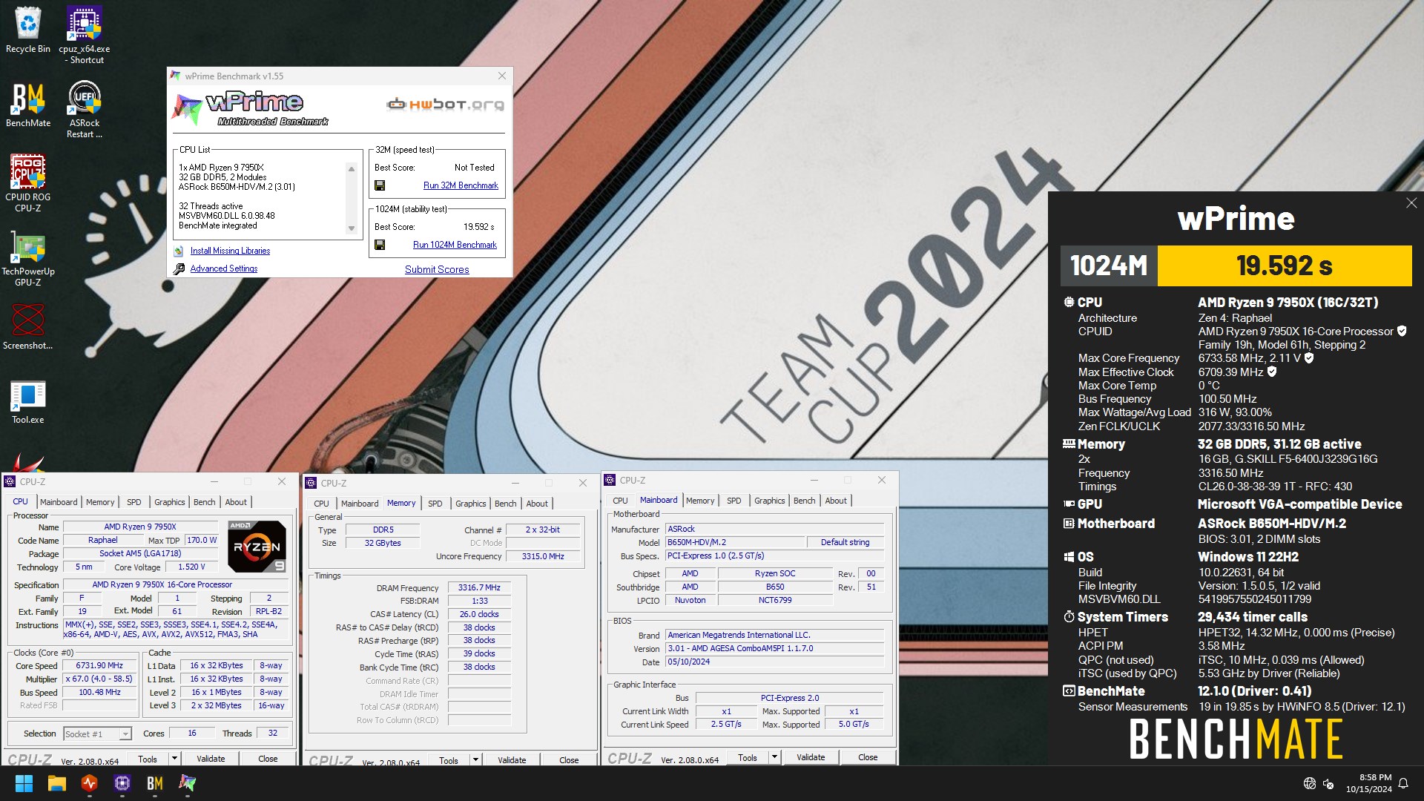Open CPUID ROG CPU-Z desktop icon
1424x801 pixels.
pyautogui.click(x=28, y=183)
